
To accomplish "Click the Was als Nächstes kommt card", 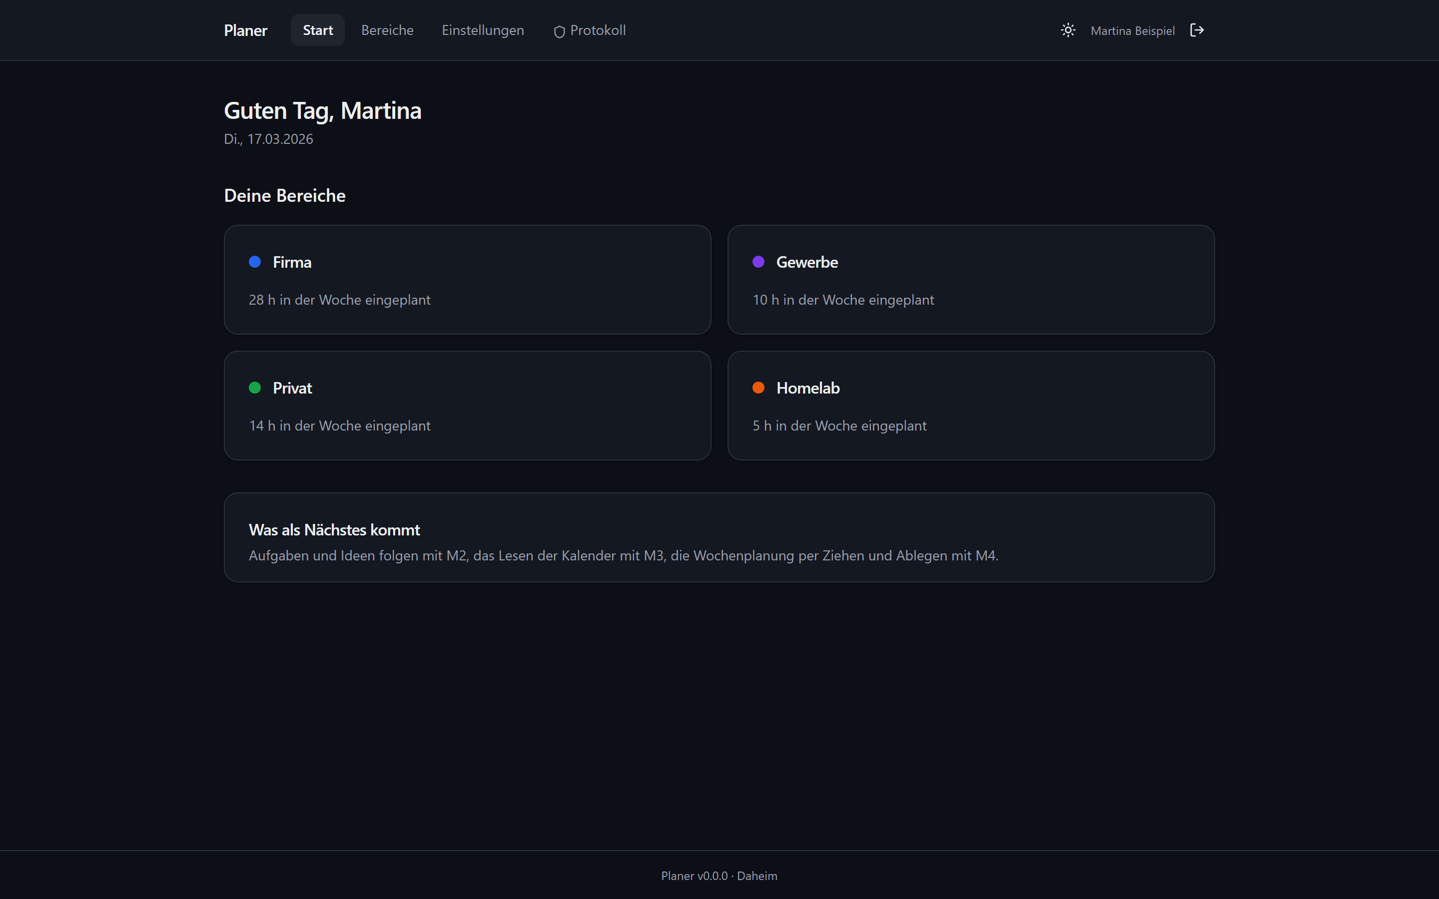I will tap(719, 537).
